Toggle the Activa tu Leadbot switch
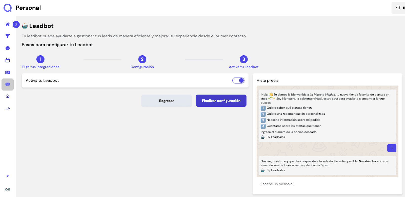The image size is (405, 197). coord(238,80)
